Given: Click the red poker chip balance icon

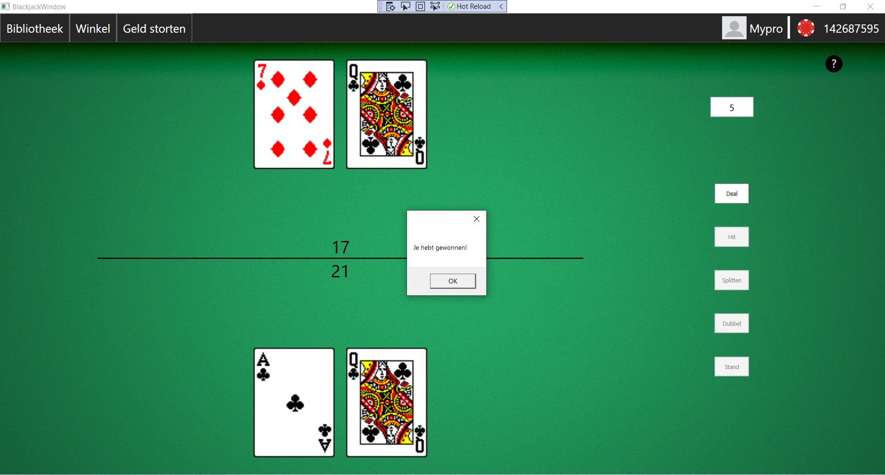Looking at the screenshot, I should 806,28.
